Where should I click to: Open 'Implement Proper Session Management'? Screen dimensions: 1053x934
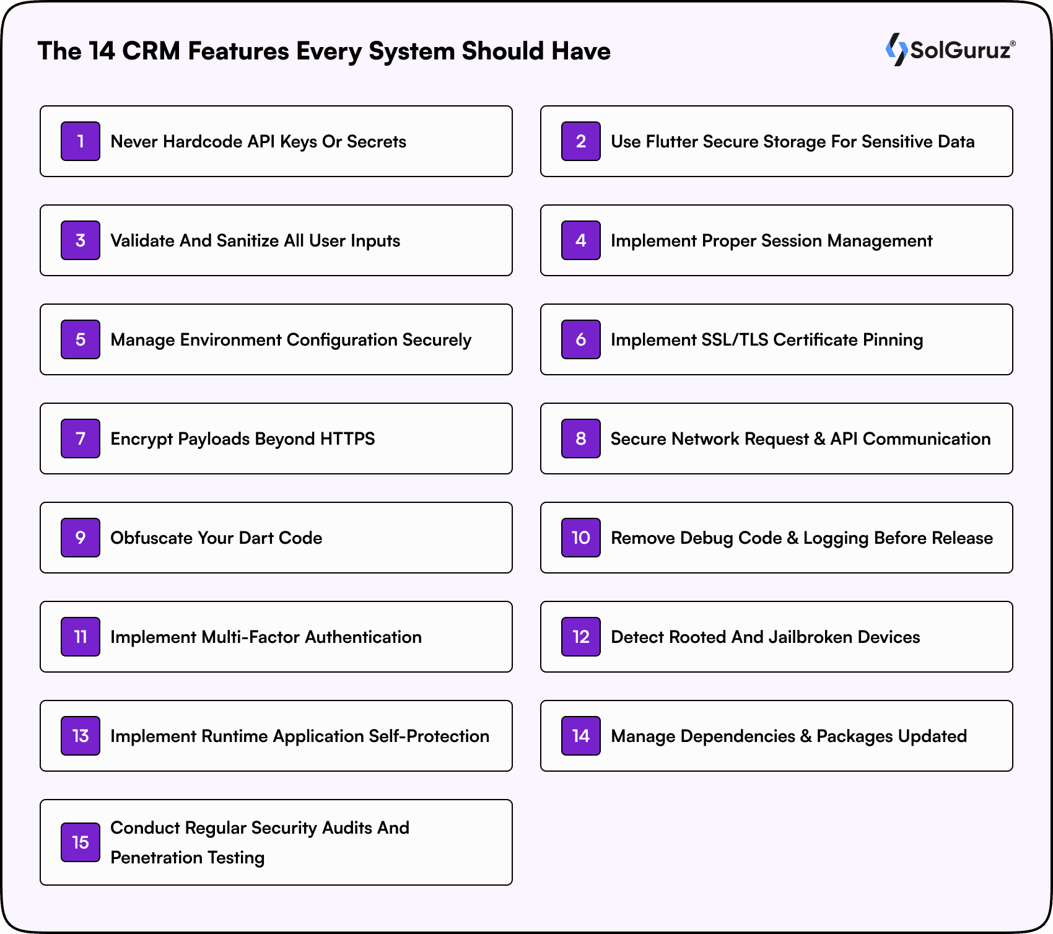pyautogui.click(x=776, y=240)
